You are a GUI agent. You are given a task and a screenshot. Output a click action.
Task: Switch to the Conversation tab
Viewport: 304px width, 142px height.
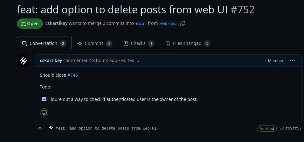pos(44,43)
